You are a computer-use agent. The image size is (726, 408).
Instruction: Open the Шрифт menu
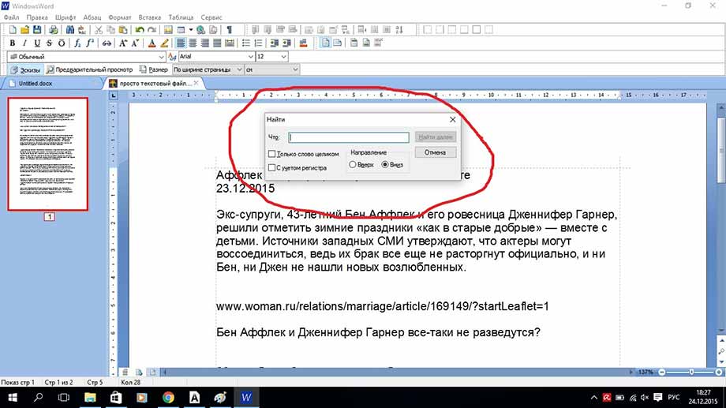(x=65, y=17)
